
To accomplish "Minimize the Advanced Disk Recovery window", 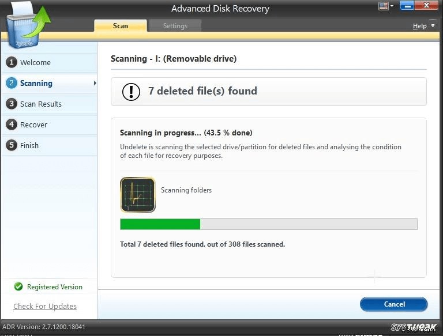I will coord(407,5).
